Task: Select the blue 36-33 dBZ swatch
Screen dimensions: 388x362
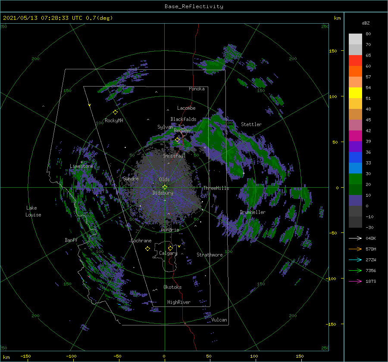Action: pos(355,157)
